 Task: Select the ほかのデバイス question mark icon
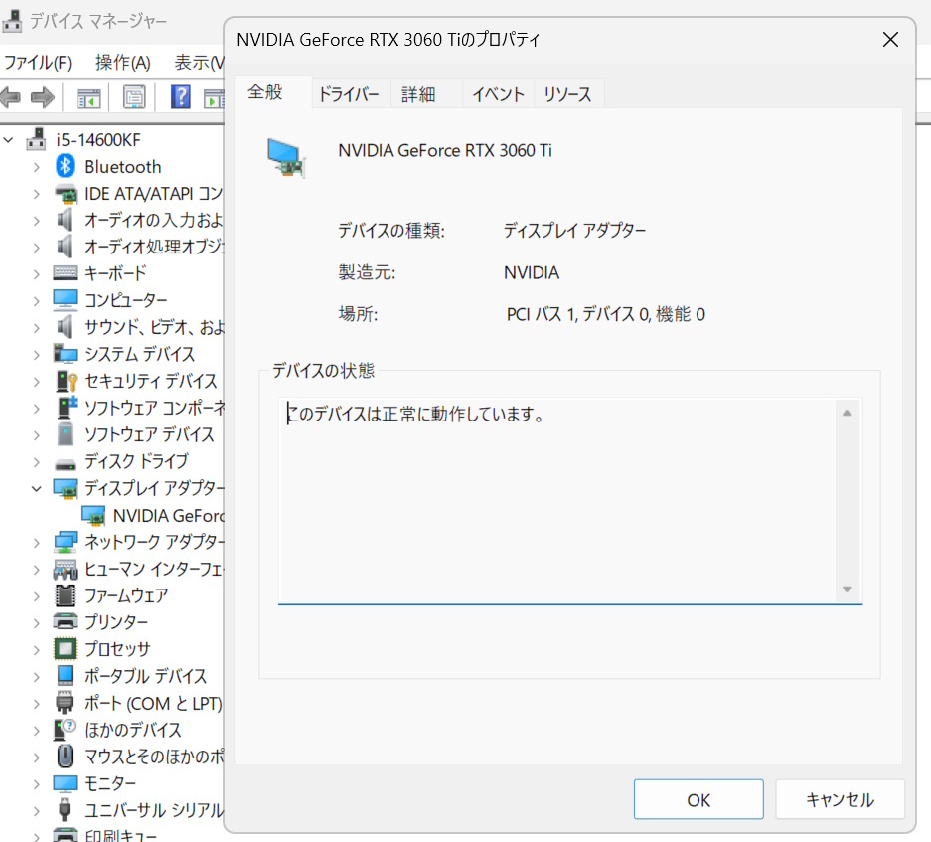(x=65, y=729)
